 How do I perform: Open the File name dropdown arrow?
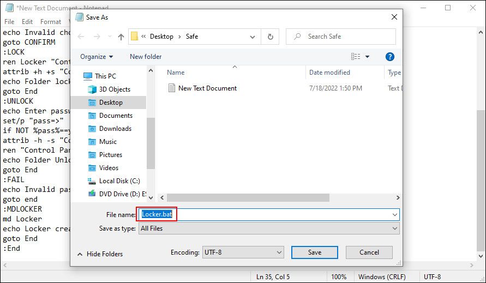coord(394,214)
